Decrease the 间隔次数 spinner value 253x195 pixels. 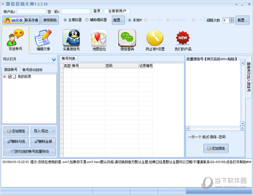pos(231,21)
